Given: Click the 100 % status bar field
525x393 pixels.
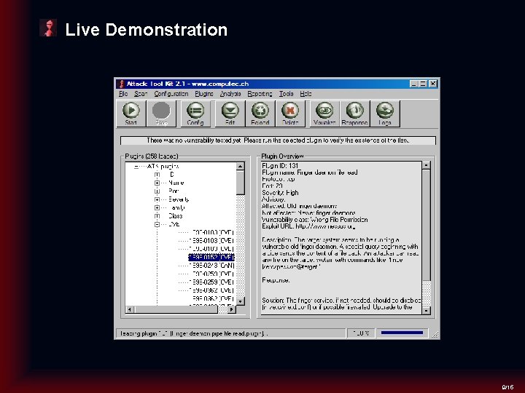Looking at the screenshot, I should 361,333.
